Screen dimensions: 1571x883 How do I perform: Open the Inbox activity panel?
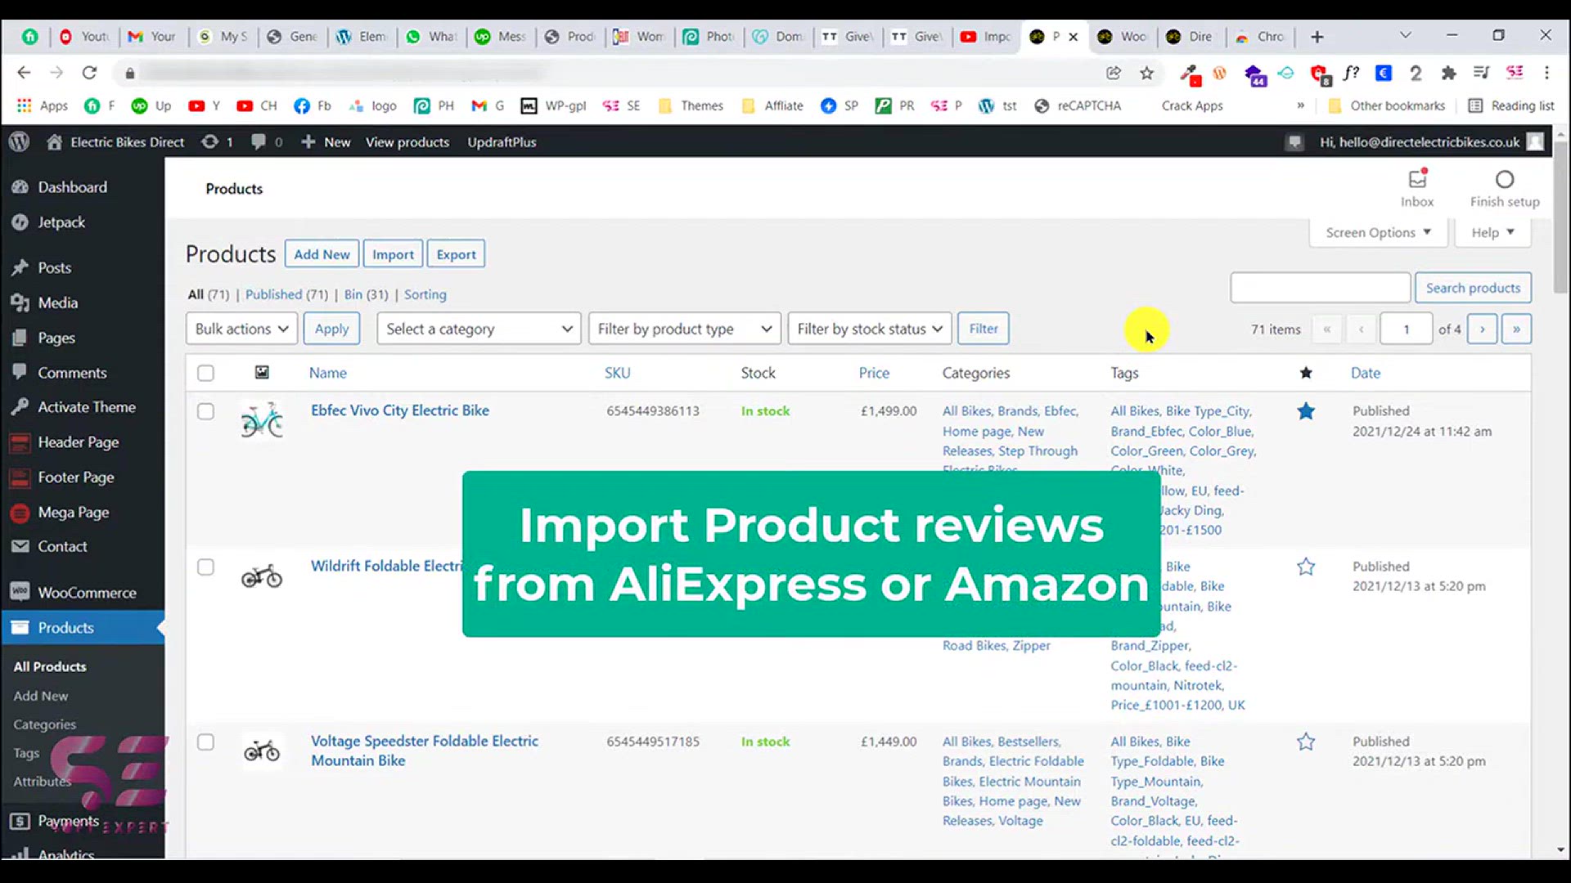pyautogui.click(x=1417, y=189)
